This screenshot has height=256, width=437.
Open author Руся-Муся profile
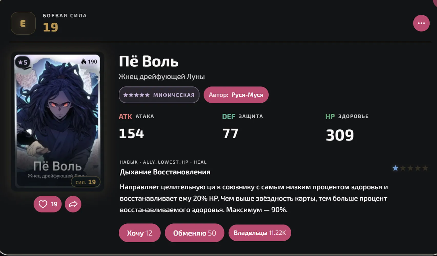click(236, 95)
